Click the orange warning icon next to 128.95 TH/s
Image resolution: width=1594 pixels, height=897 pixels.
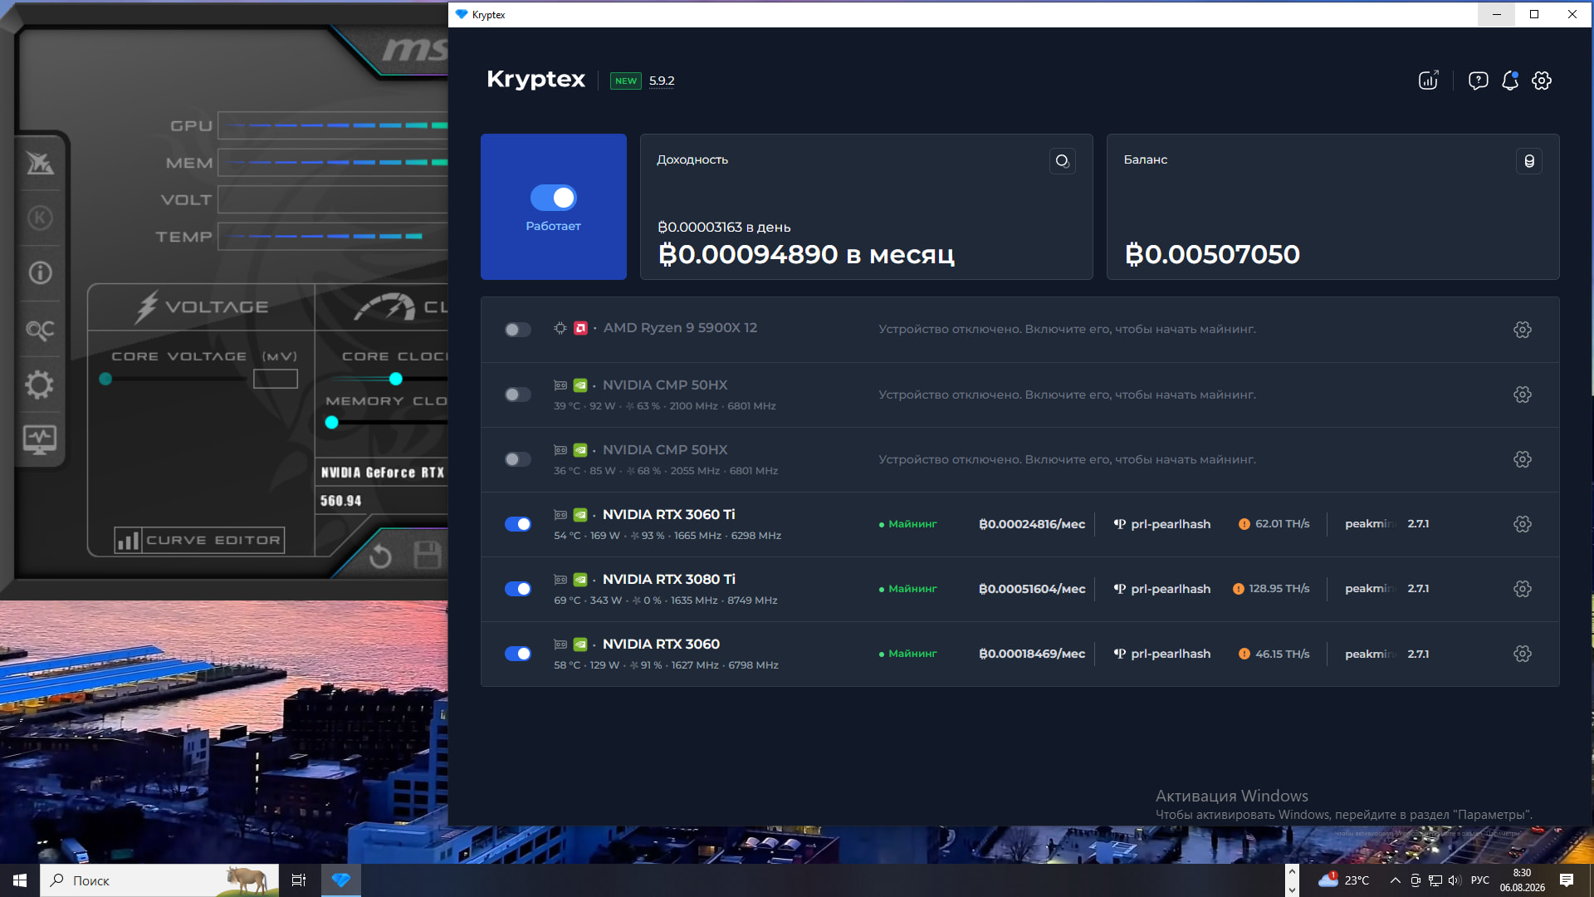(x=1238, y=589)
